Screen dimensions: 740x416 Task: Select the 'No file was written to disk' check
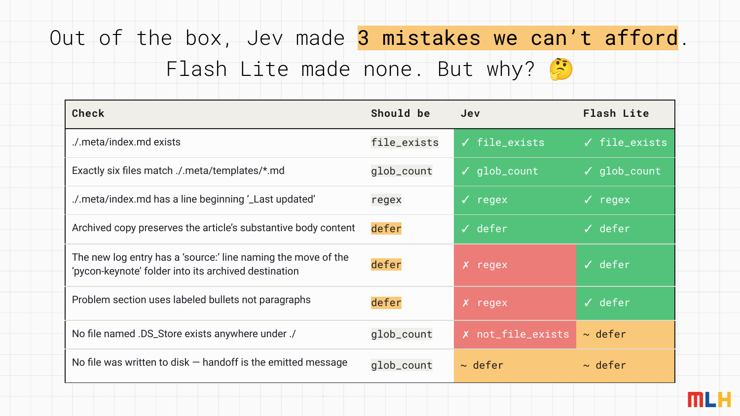coord(210,362)
